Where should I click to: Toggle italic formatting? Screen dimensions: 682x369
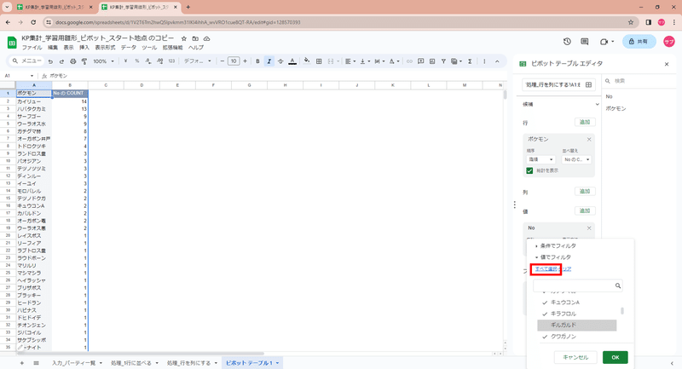(x=269, y=61)
